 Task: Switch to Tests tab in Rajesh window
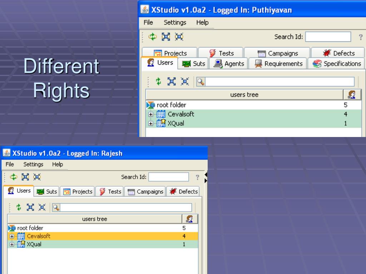coord(110,192)
